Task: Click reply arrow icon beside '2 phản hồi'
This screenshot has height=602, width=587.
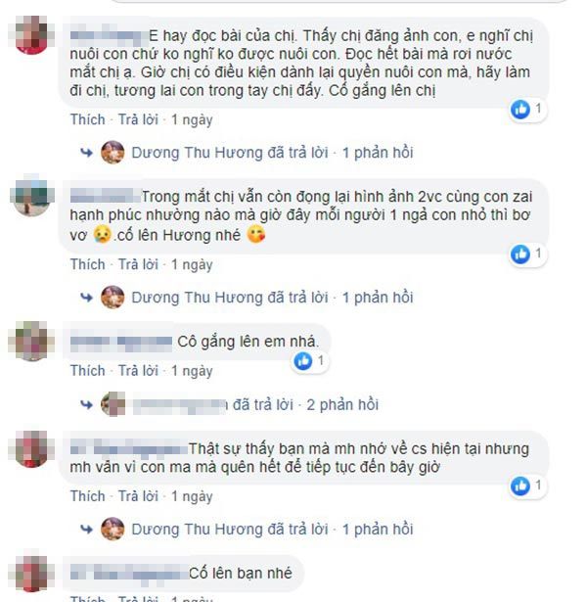Action: (x=86, y=404)
